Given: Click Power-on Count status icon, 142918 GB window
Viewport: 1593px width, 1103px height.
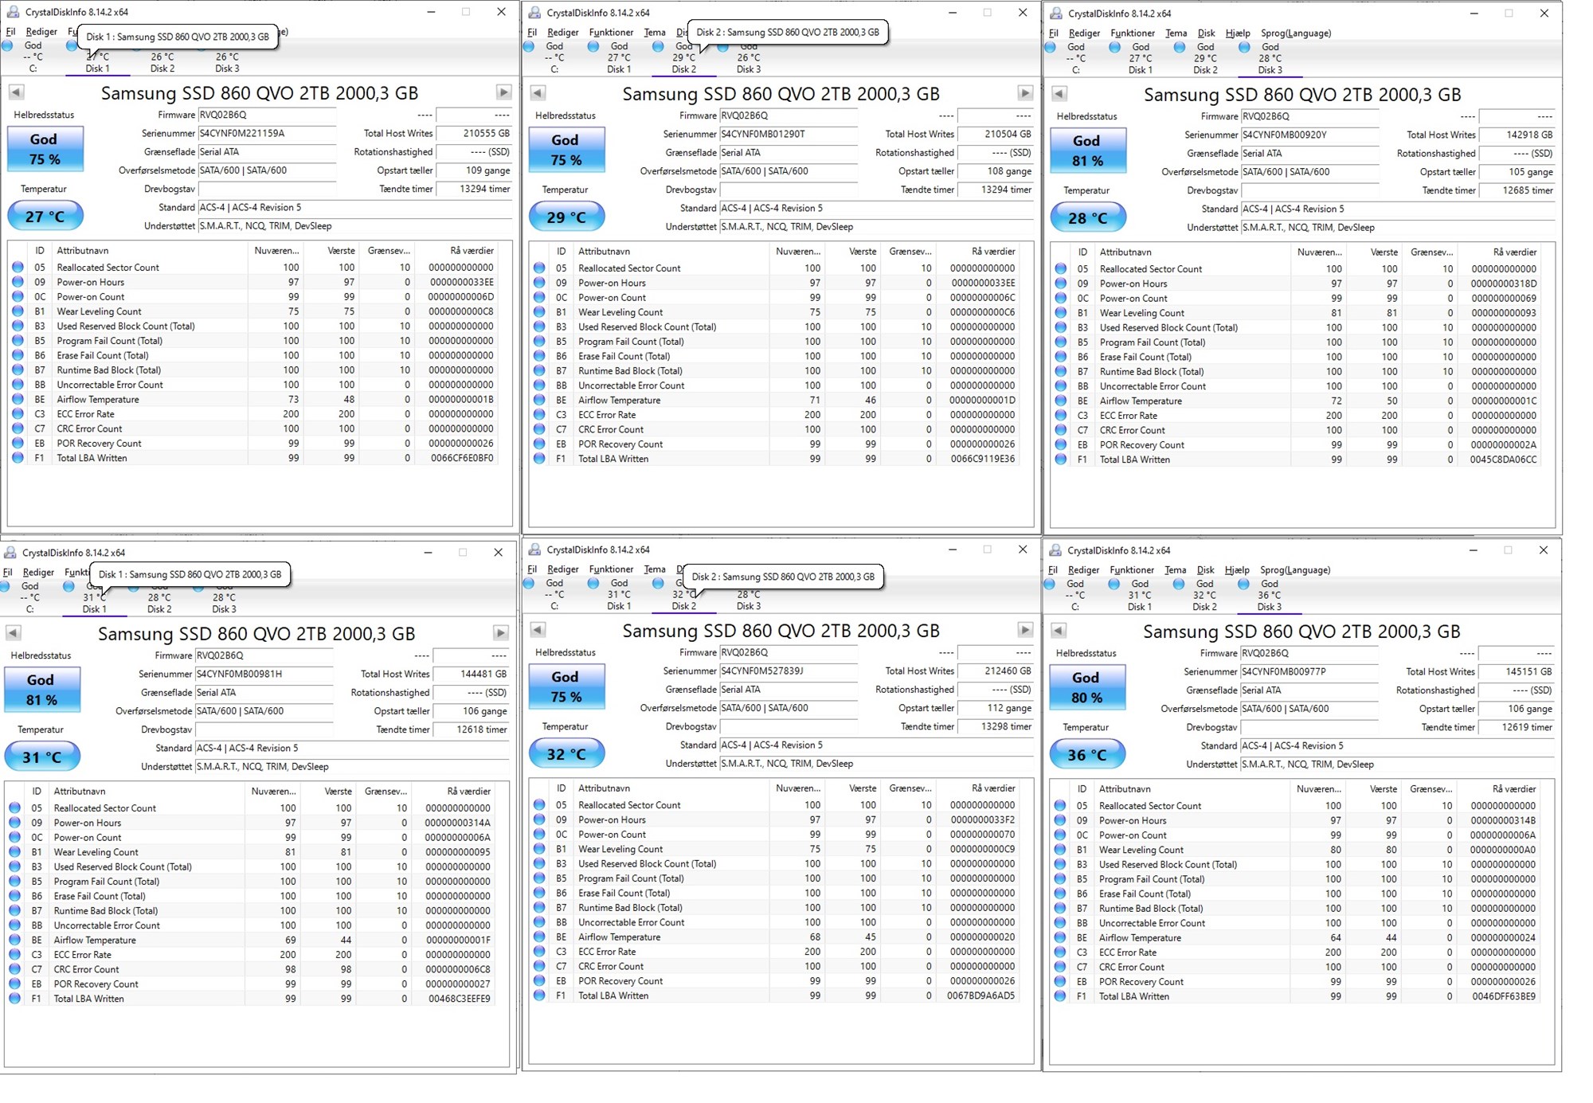Looking at the screenshot, I should coord(1061,299).
